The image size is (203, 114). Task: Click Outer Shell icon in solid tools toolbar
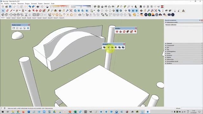104,47
